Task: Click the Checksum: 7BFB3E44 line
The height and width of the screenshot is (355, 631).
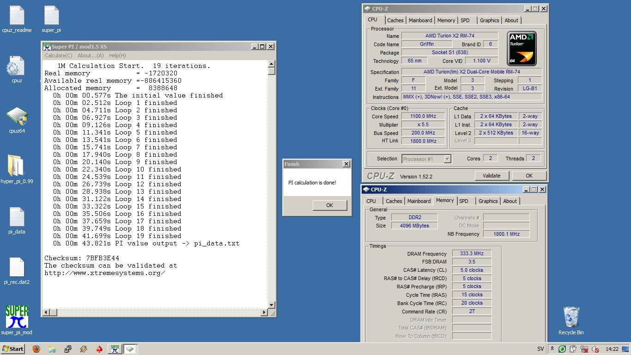Action: (82, 258)
